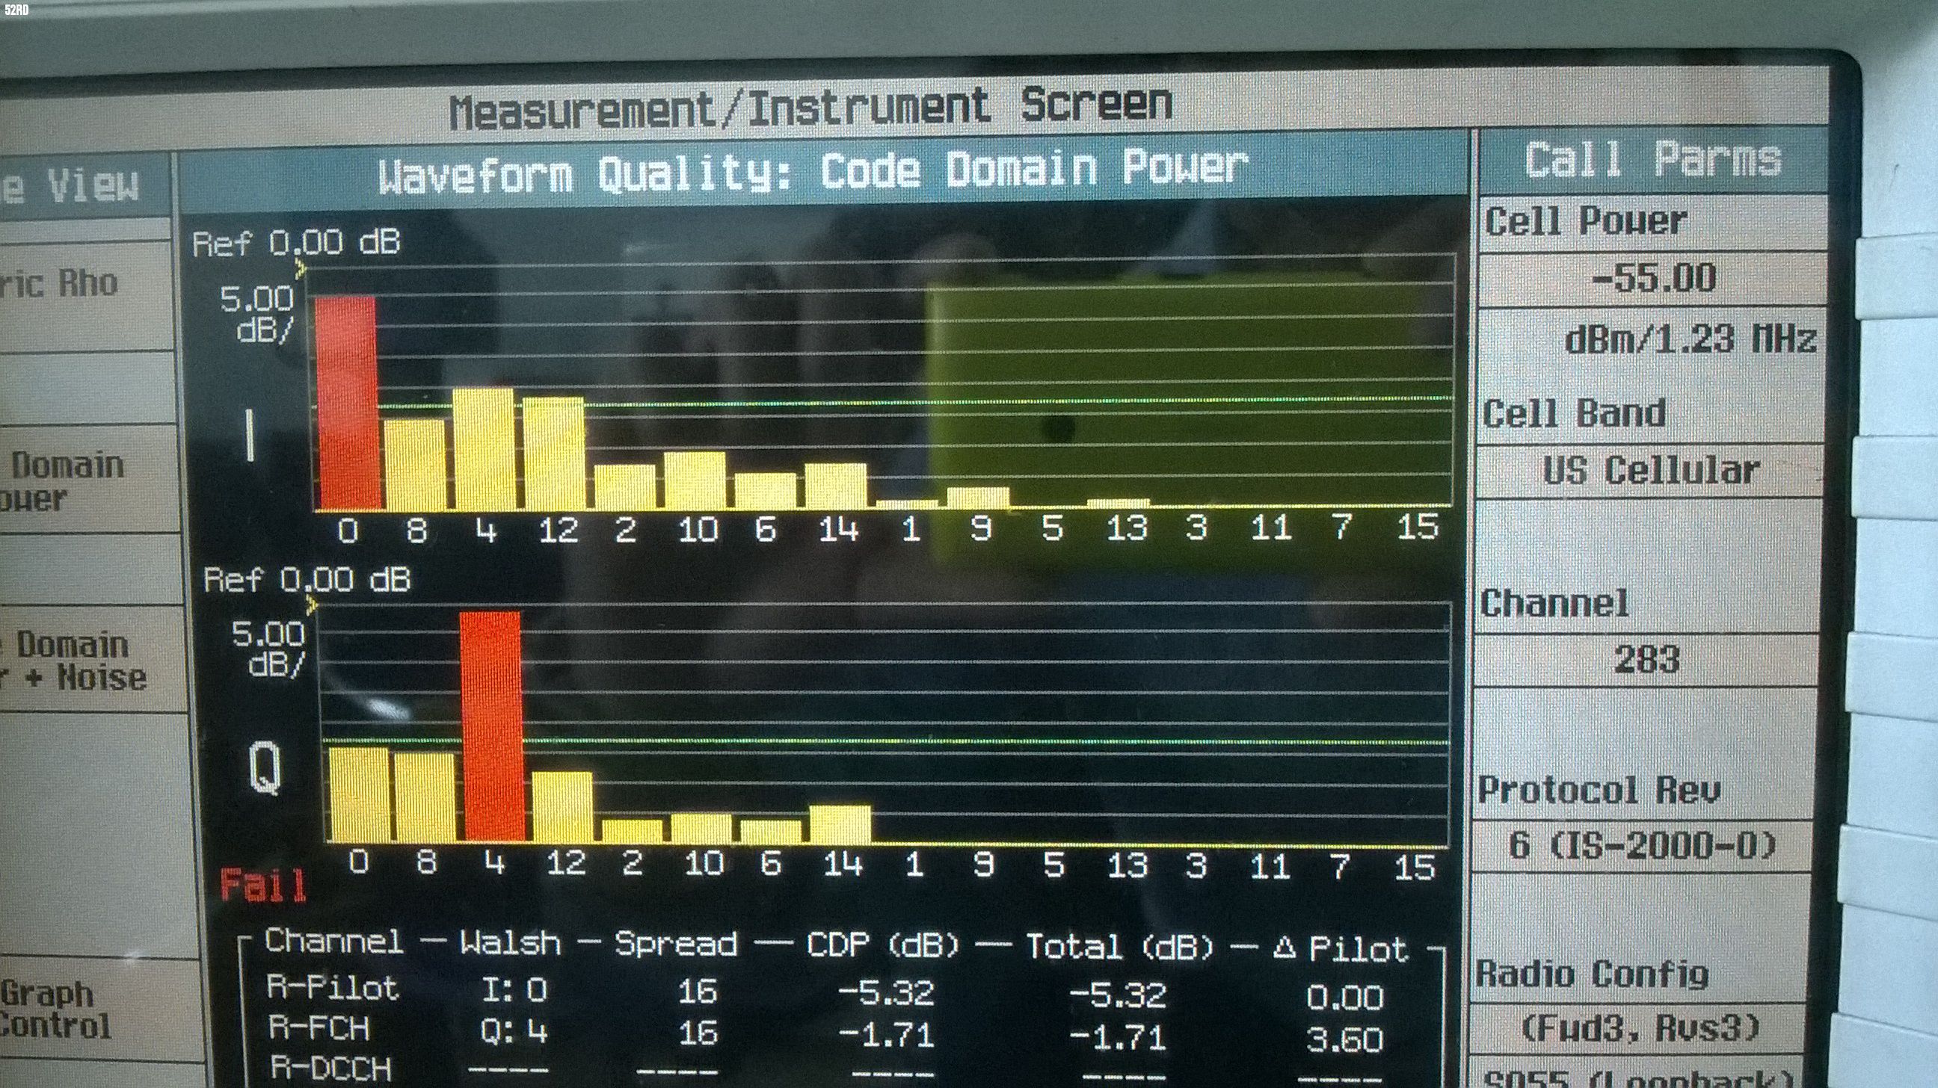This screenshot has height=1088, width=1938.
Task: Click the red I-channel bar at Walsh code 0
Action: (347, 403)
